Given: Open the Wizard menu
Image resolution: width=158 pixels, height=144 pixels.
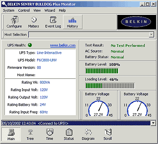Looking at the screenshot, I should coord(50,10).
